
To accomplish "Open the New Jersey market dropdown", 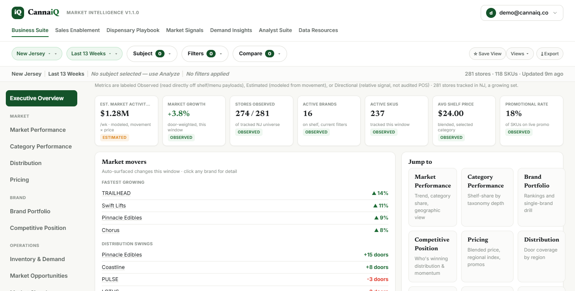I will (x=37, y=54).
